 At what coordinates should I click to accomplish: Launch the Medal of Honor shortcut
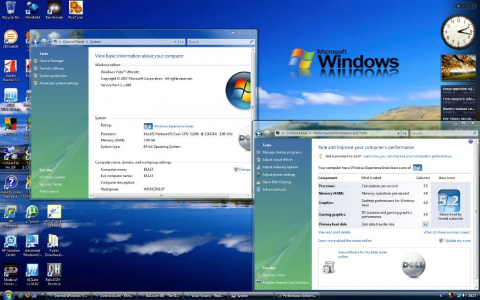11,274
